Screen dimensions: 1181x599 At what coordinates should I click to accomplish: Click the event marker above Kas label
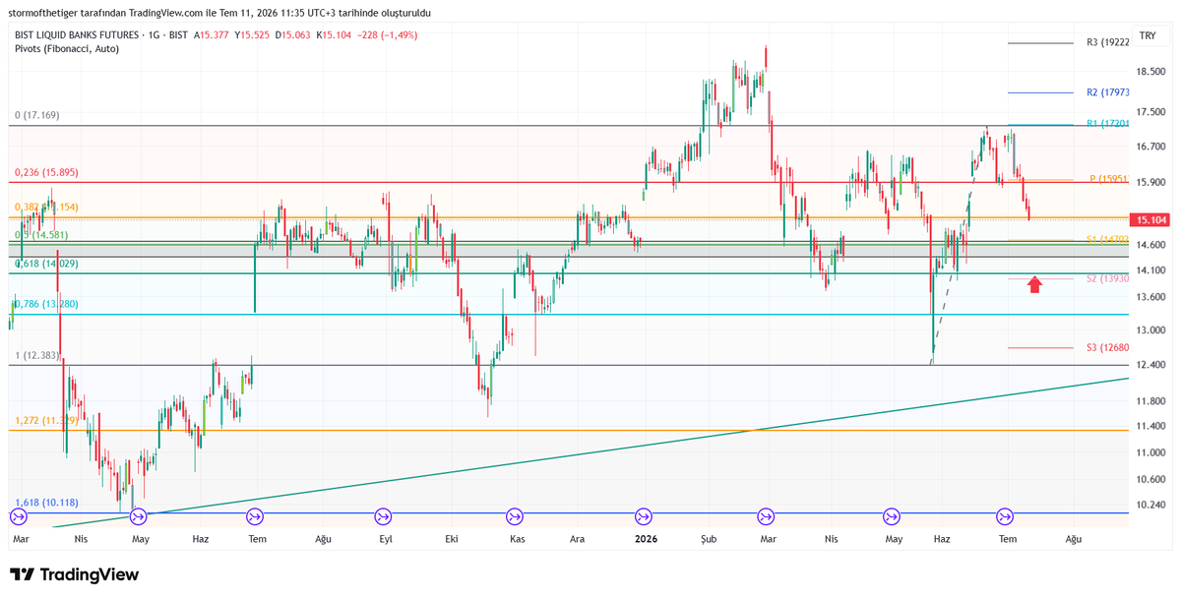pos(514,515)
